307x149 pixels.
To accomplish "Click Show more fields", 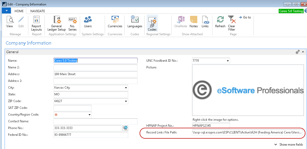I will [289, 145].
